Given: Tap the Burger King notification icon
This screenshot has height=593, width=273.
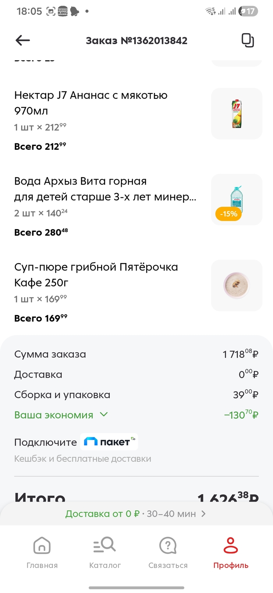Looking at the screenshot, I should (63, 11).
